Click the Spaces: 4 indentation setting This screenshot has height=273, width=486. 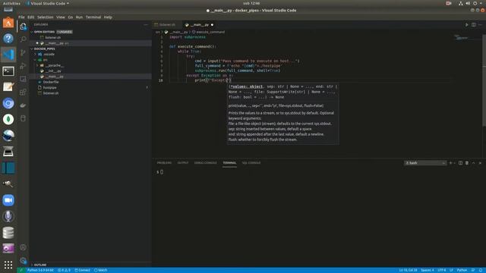coord(428,270)
